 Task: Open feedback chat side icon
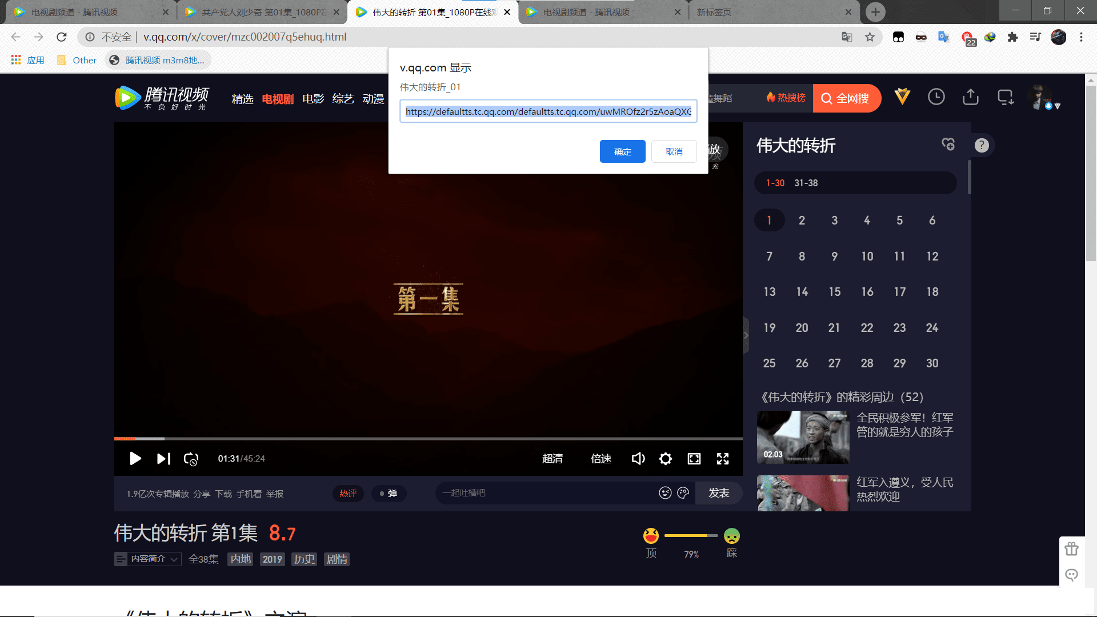(x=1072, y=575)
